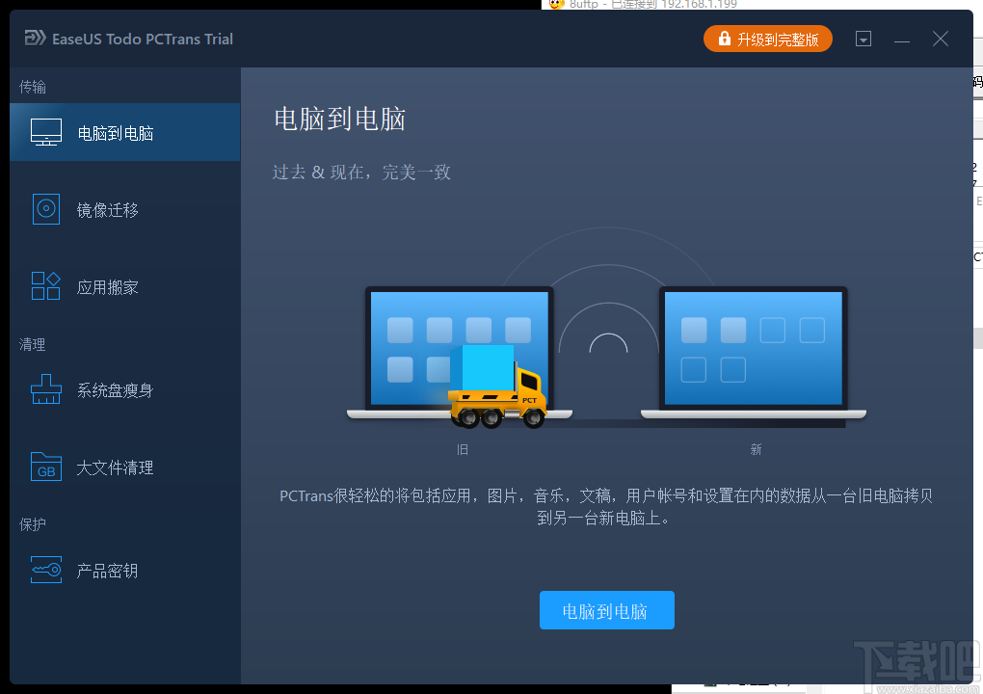The width and height of the screenshot is (983, 694).
Task: Click the system disk slimming brush icon
Action: [x=44, y=389]
